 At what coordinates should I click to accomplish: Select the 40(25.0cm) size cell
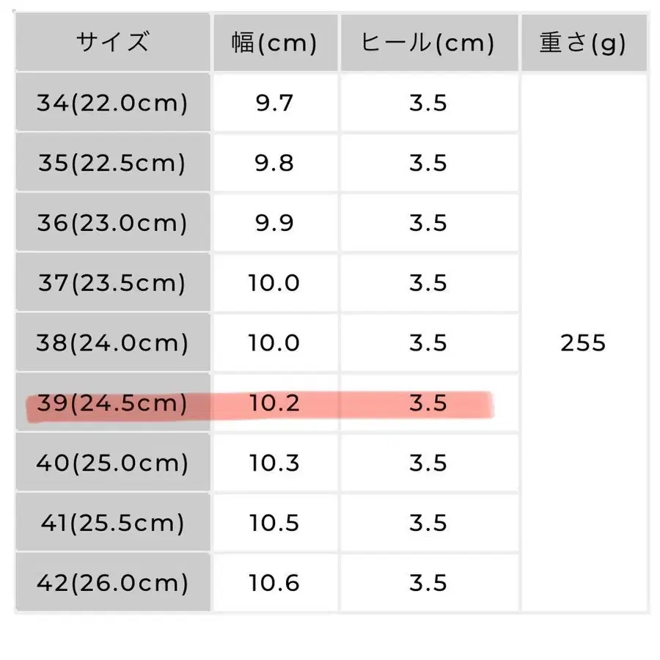(x=112, y=463)
